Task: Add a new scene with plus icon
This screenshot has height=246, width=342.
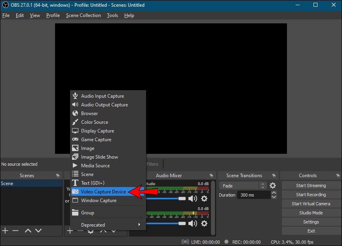Action: pos(5,231)
